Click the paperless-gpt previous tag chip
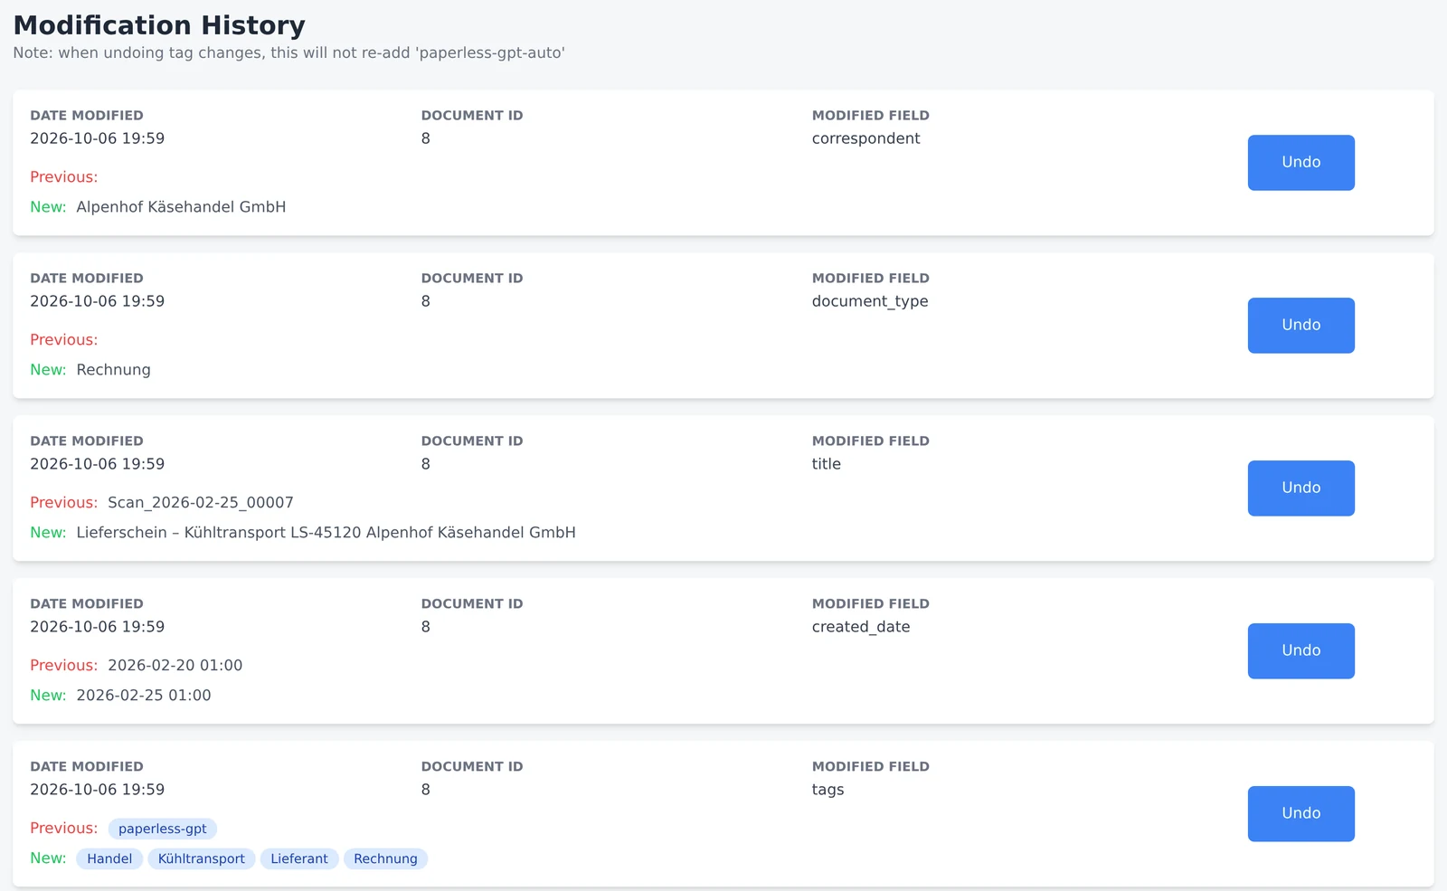Screen dimensions: 1447x891 point(163,829)
